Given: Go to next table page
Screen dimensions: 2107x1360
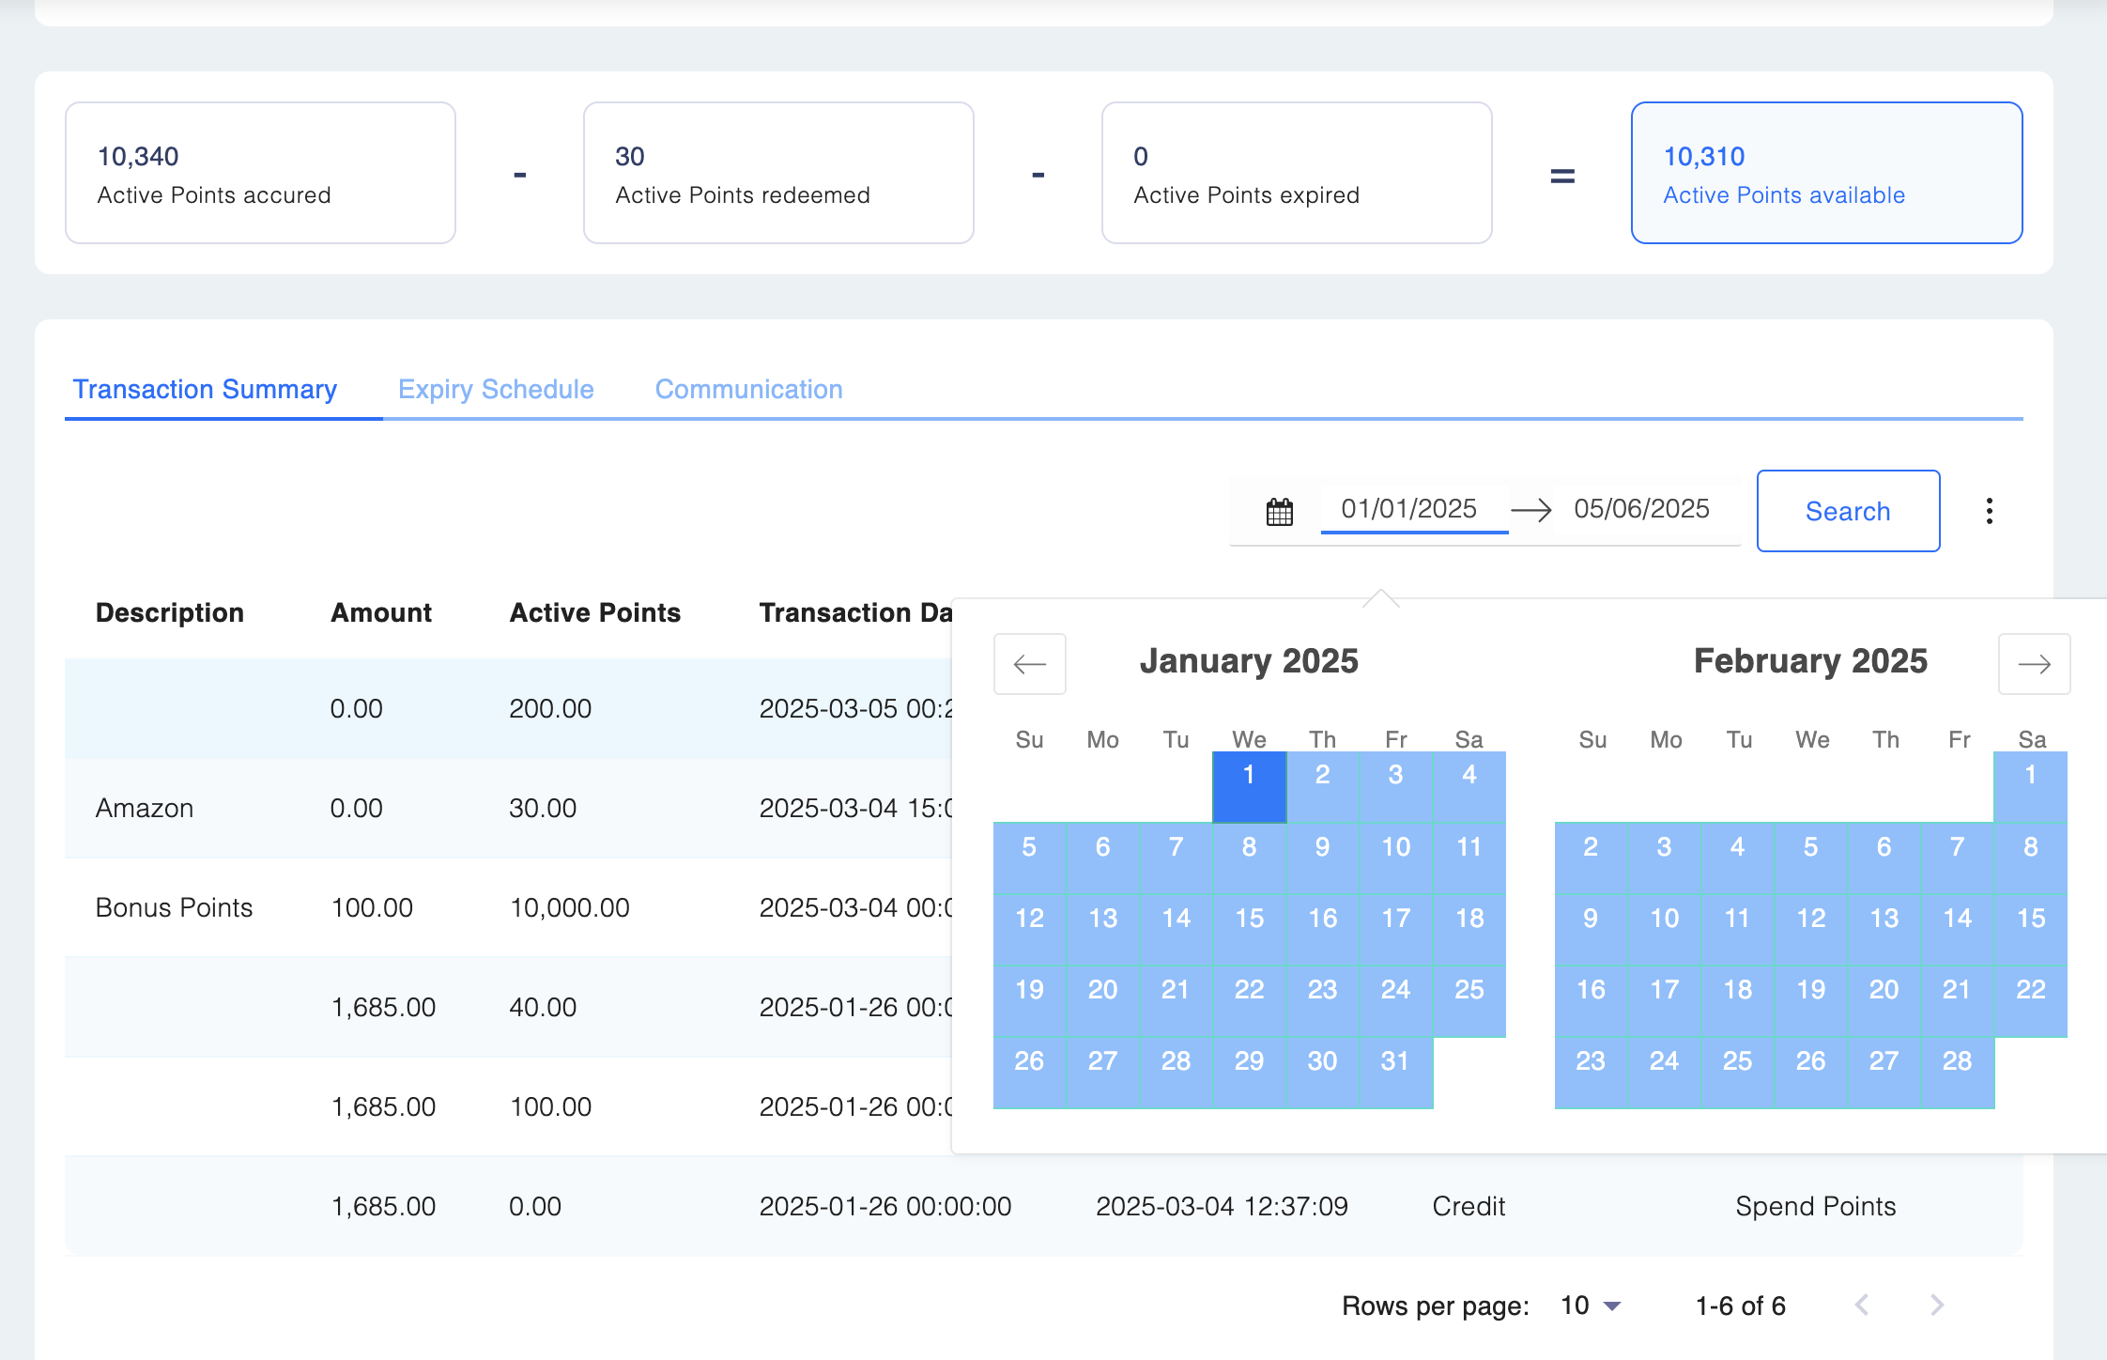Looking at the screenshot, I should [1937, 1305].
